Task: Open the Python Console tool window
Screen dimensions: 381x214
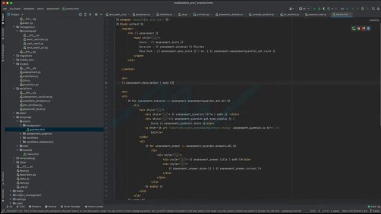Action: 94,207
